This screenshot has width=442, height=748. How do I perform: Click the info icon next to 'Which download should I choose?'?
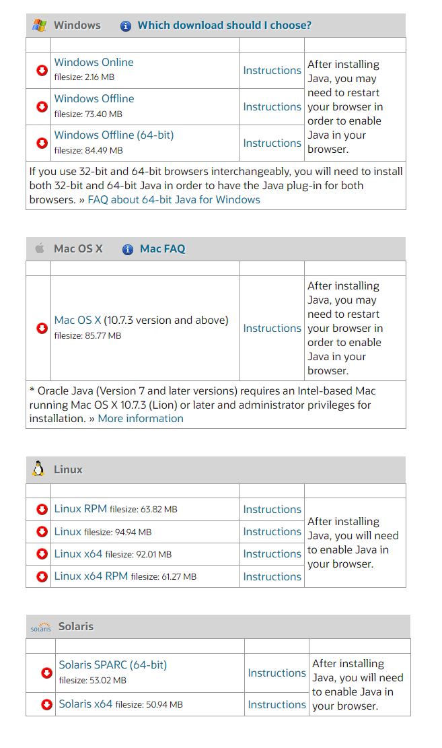[125, 26]
